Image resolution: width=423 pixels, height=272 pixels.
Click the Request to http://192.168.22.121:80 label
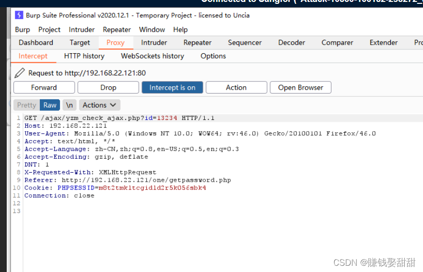[87, 73]
